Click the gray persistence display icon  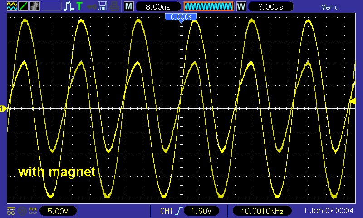[34, 6]
